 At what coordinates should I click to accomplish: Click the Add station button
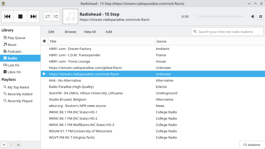point(109,32)
